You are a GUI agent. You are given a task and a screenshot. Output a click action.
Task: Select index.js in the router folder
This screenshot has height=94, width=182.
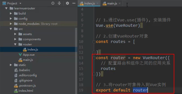[x=33, y=50]
